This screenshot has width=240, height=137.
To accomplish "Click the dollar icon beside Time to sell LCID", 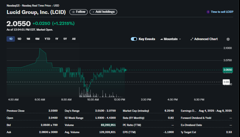I will [208, 12].
